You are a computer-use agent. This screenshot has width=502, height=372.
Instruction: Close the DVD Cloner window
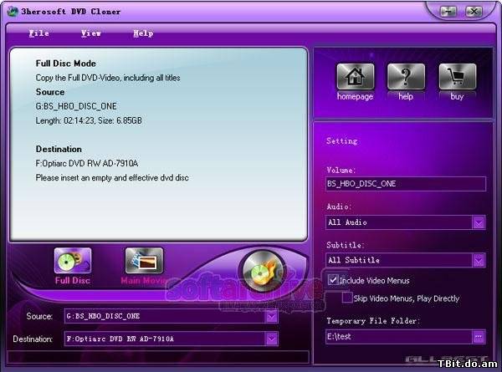[x=474, y=12]
